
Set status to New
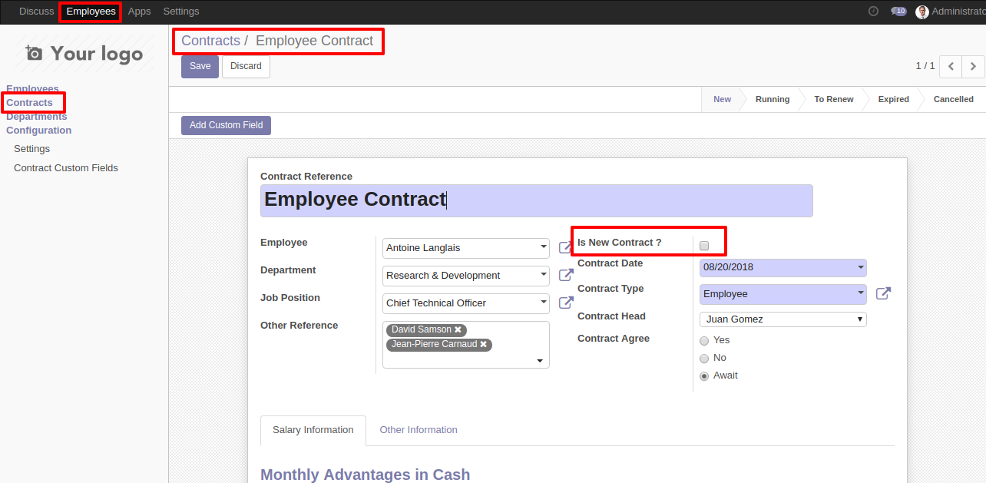722,99
